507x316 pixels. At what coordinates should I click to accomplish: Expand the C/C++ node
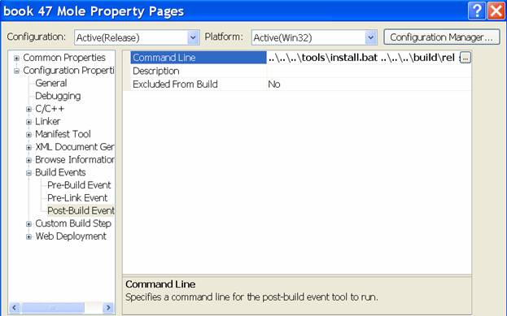point(28,109)
